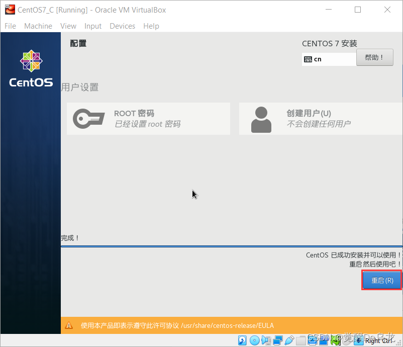Click the shared folders status icon
Screen dimensions: 403x347
point(300,340)
